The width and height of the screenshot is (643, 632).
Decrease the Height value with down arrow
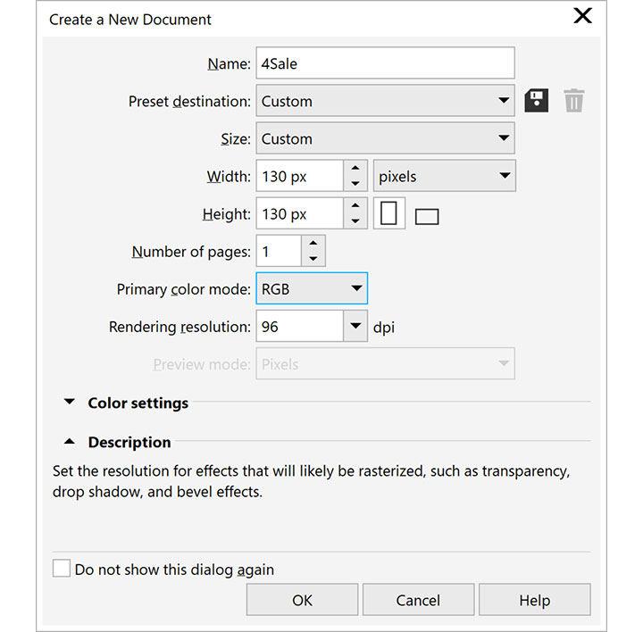tap(355, 221)
